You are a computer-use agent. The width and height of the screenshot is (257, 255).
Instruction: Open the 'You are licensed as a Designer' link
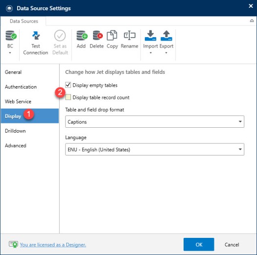tap(53, 245)
